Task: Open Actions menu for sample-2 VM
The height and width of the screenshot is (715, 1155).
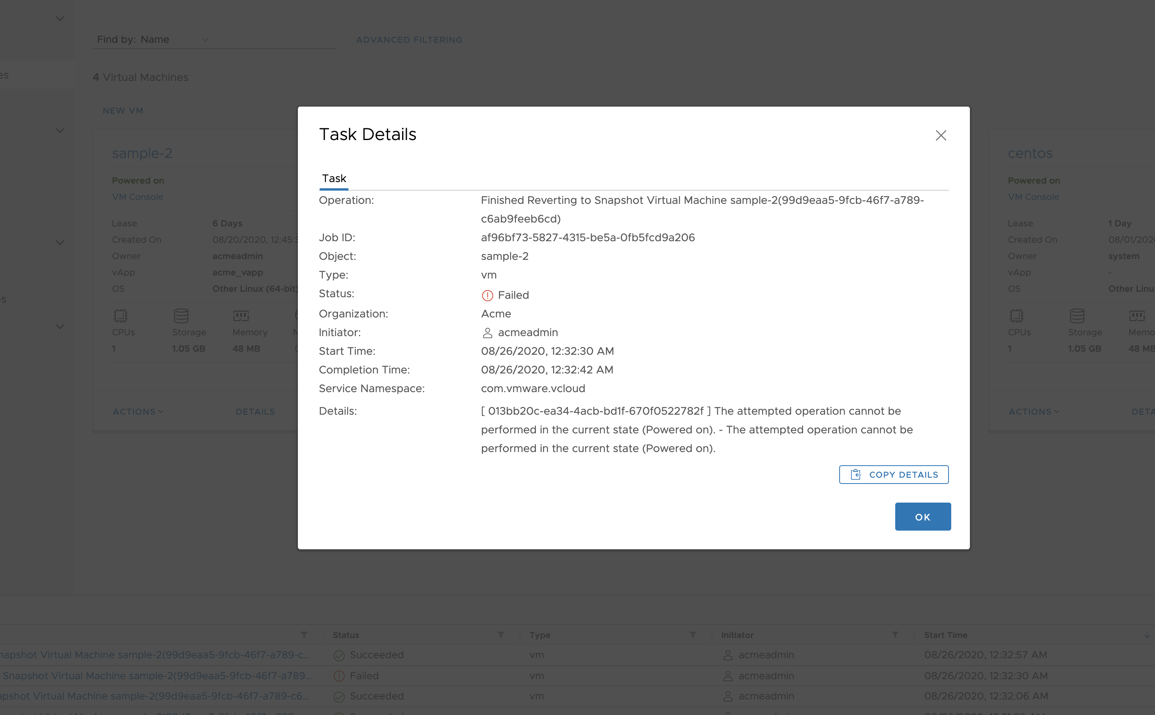Action: [138, 412]
